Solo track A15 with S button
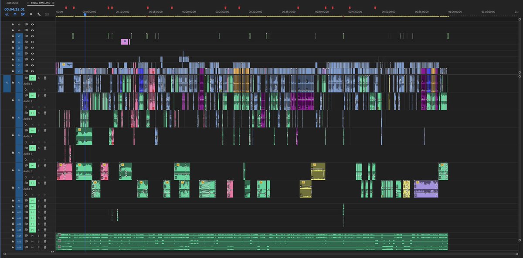 [38, 241]
